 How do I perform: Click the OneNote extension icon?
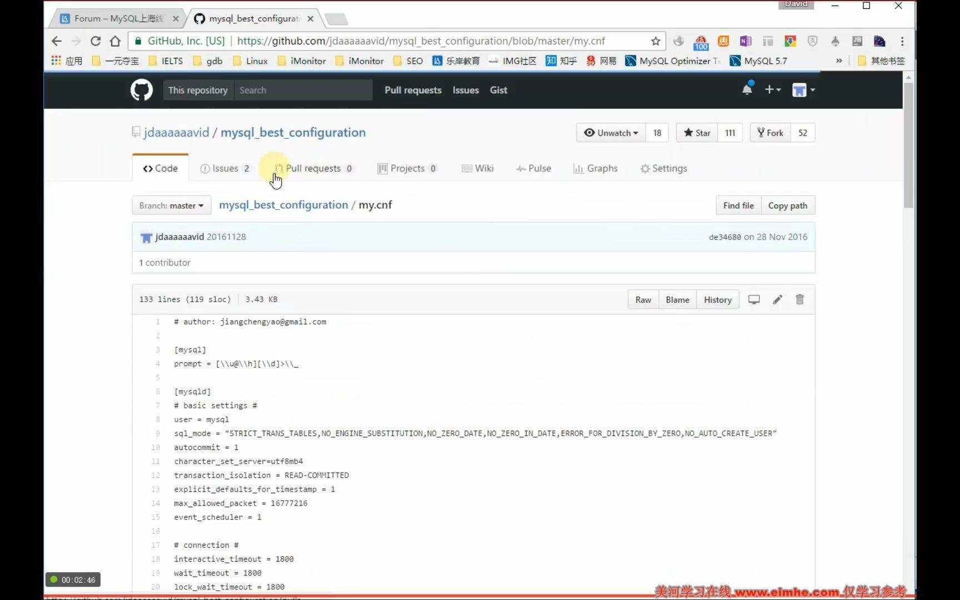[x=746, y=41]
